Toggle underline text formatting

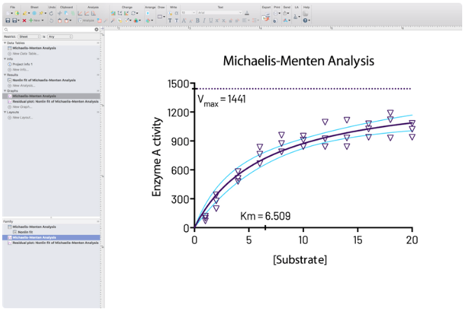(x=211, y=20)
